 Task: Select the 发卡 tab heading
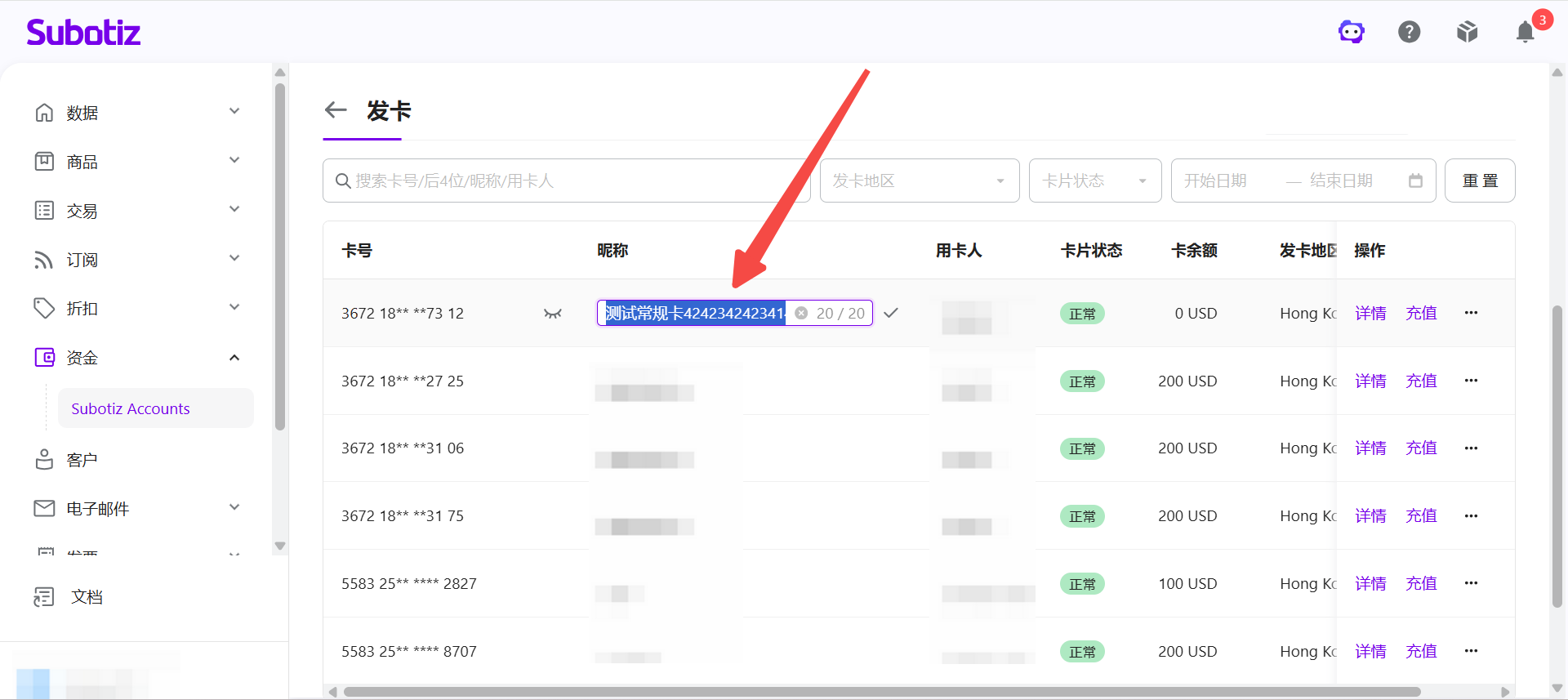click(x=389, y=110)
